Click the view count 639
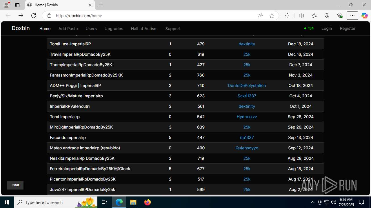Image resolution: width=371 pixels, height=208 pixels. tap(201, 127)
